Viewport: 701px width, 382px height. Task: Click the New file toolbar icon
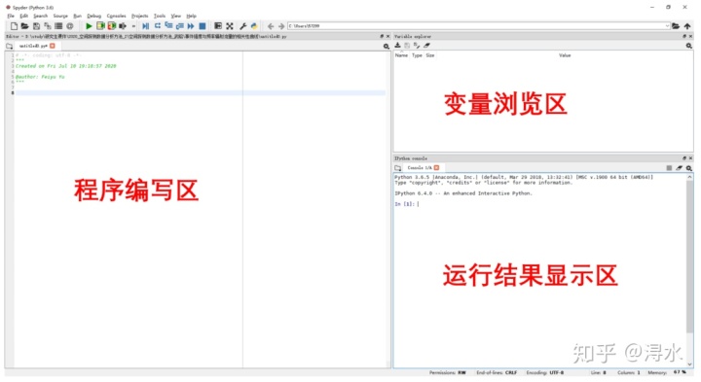click(14, 26)
